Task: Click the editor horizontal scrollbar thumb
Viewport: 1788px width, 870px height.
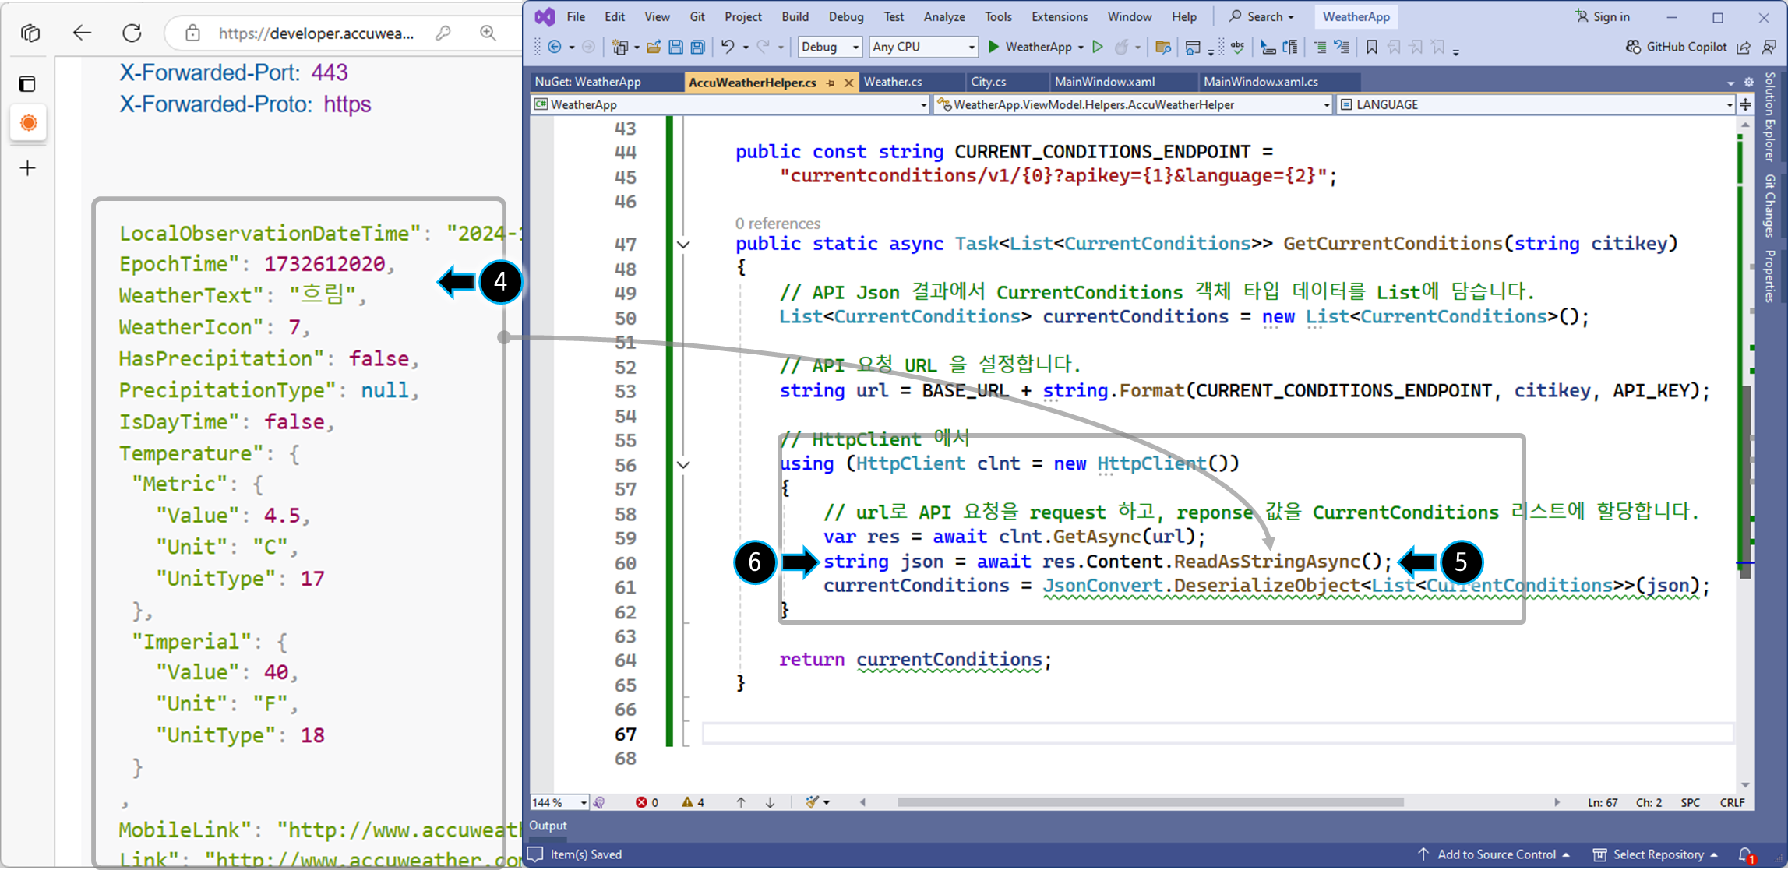Action: [x=1149, y=802]
